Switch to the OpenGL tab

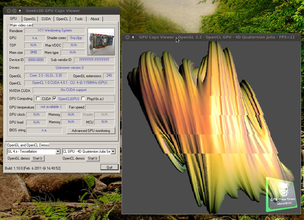tap(30, 19)
